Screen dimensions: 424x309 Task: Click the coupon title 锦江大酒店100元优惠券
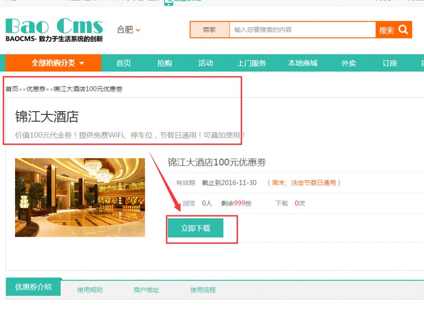217,162
